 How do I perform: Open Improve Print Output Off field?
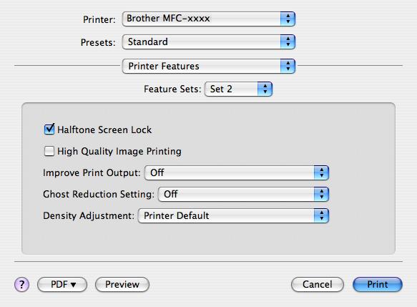[x=237, y=172]
